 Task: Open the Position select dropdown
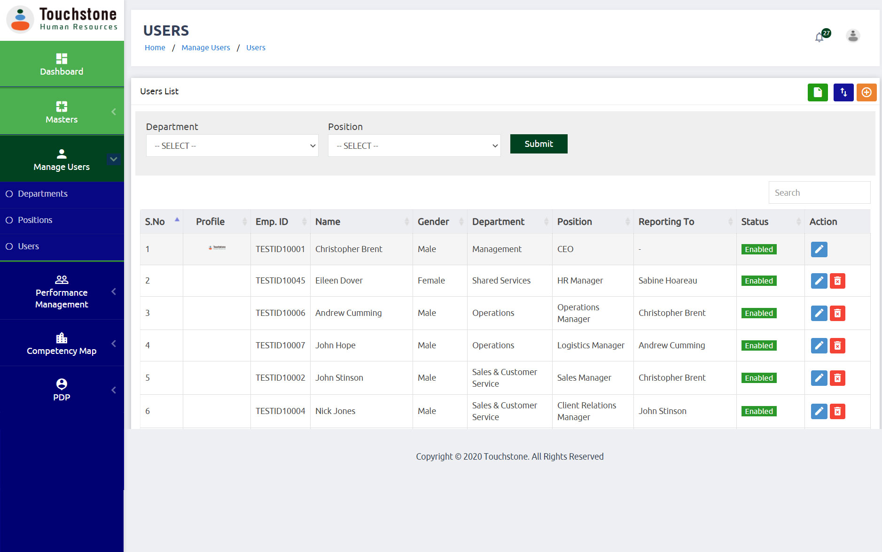414,146
